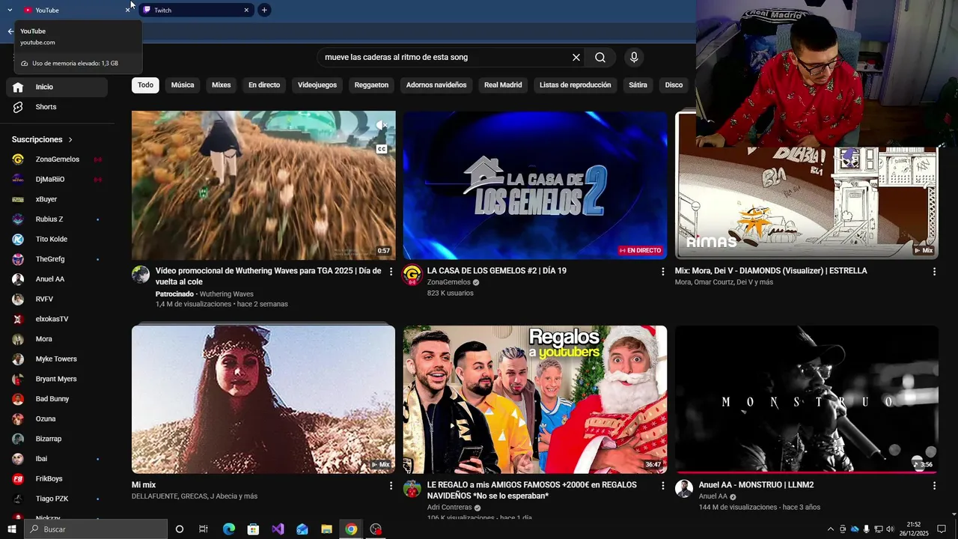Open Tito Kolde channel subscription

click(57, 240)
